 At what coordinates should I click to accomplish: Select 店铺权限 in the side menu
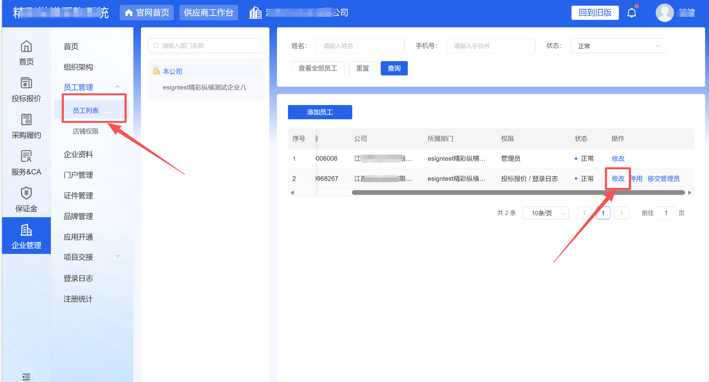click(86, 131)
